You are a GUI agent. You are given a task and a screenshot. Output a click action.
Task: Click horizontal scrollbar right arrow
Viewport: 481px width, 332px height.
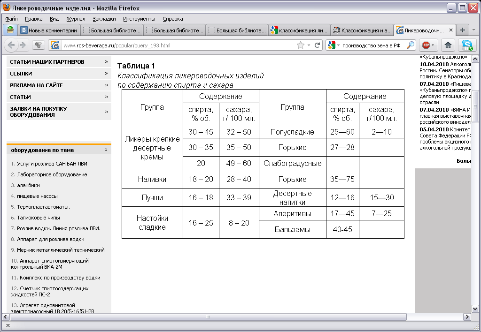[x=467, y=317]
